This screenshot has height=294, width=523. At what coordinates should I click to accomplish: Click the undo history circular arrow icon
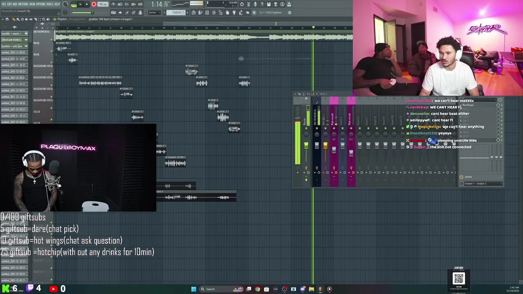tap(242, 4)
